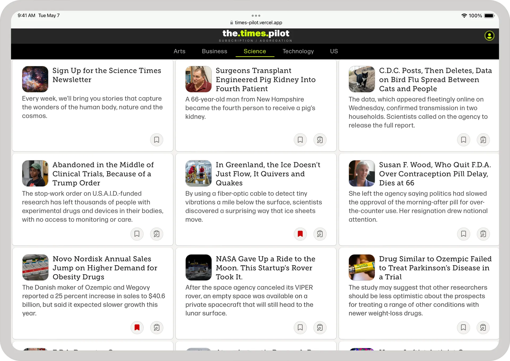Copy the Greenland ice article
This screenshot has height=361, width=510.
[x=320, y=234]
